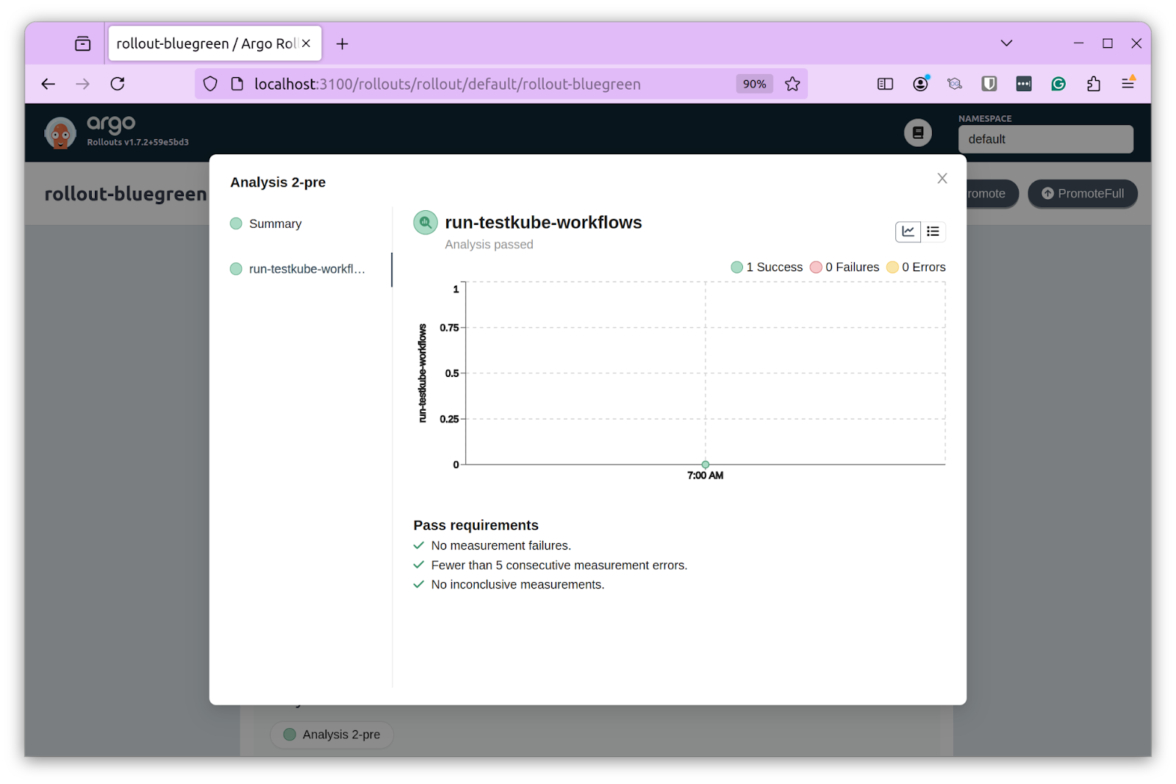Open the shield tracking protection icon
The height and width of the screenshot is (784, 1176).
tap(210, 84)
